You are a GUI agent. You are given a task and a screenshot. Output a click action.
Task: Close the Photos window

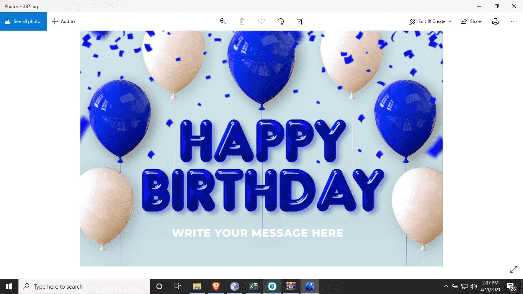pos(514,6)
